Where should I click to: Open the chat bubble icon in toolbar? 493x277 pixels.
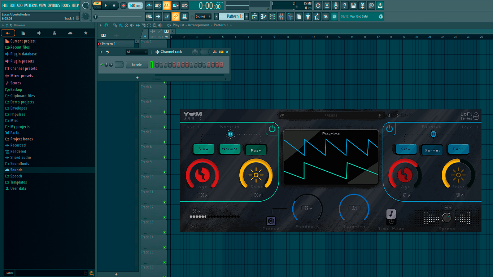(x=371, y=5)
